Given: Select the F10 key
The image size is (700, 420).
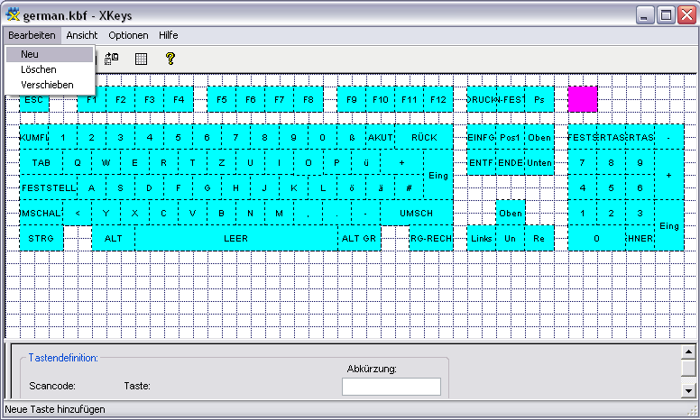Looking at the screenshot, I should [x=381, y=99].
